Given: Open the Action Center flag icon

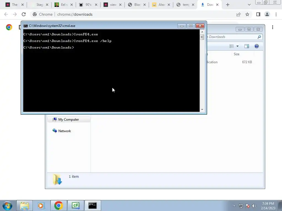Looking at the screenshot, I should pyautogui.click(x=248, y=206).
